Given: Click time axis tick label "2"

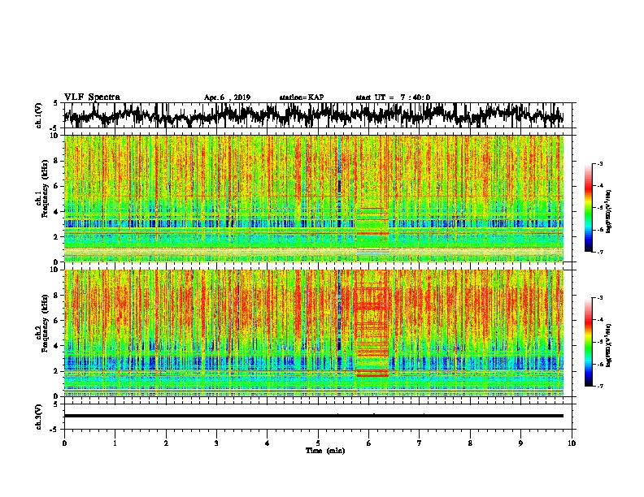Looking at the screenshot, I should [166, 443].
